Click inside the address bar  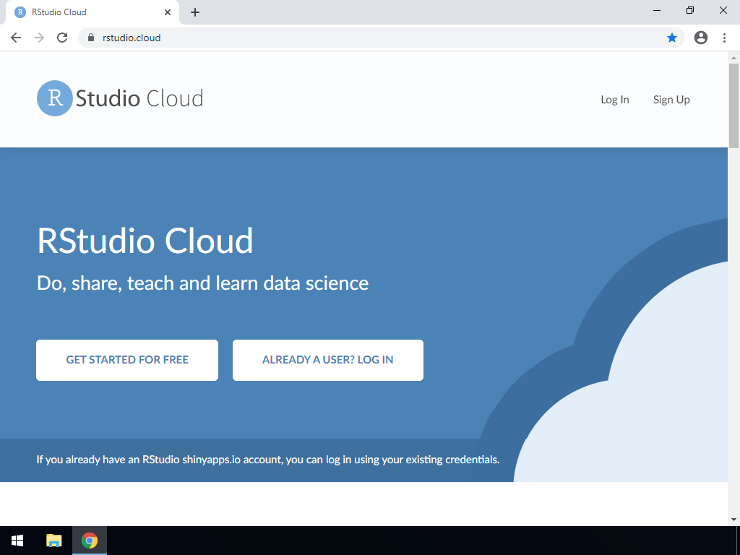(289, 37)
